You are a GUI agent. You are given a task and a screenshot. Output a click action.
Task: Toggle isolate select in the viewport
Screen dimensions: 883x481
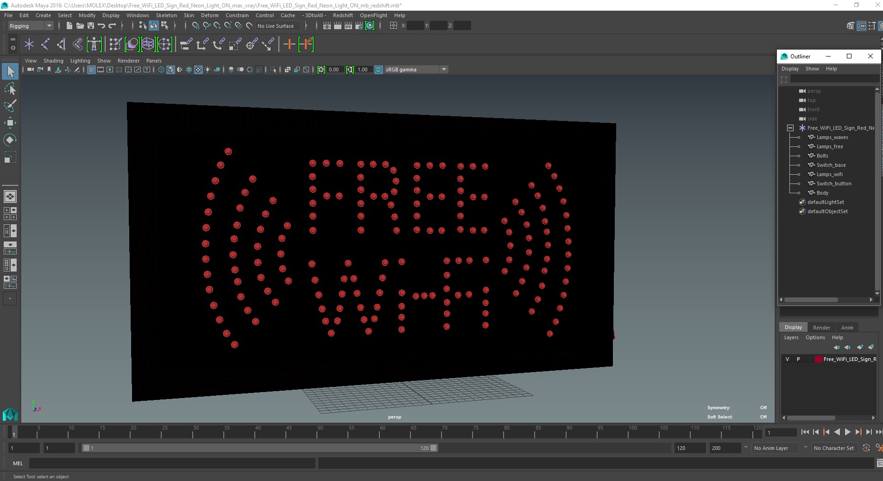click(273, 70)
